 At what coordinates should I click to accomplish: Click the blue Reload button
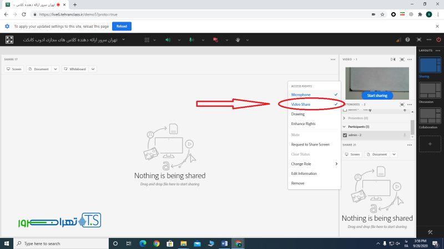(122, 26)
